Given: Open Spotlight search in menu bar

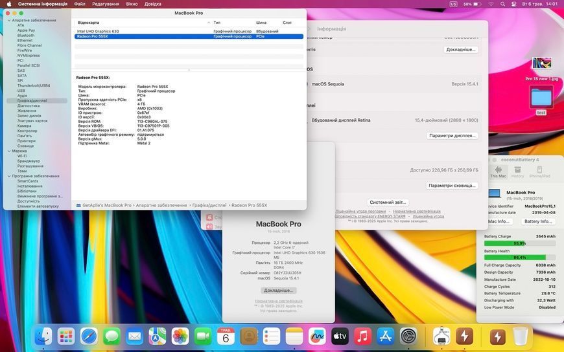Looking at the screenshot, I should tap(502, 4).
